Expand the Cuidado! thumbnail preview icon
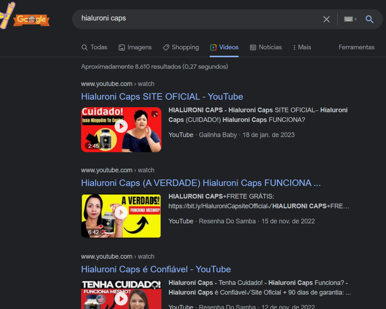 [154, 114]
